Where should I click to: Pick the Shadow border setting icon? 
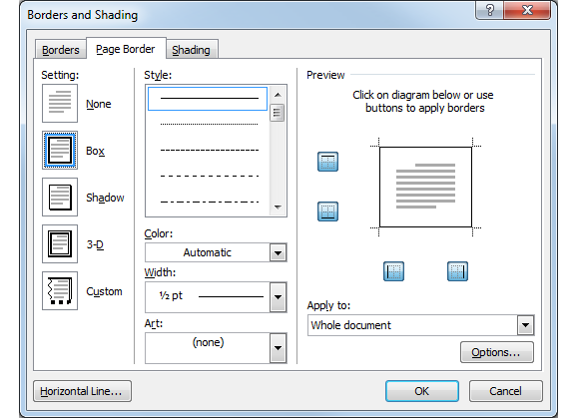pos(60,197)
